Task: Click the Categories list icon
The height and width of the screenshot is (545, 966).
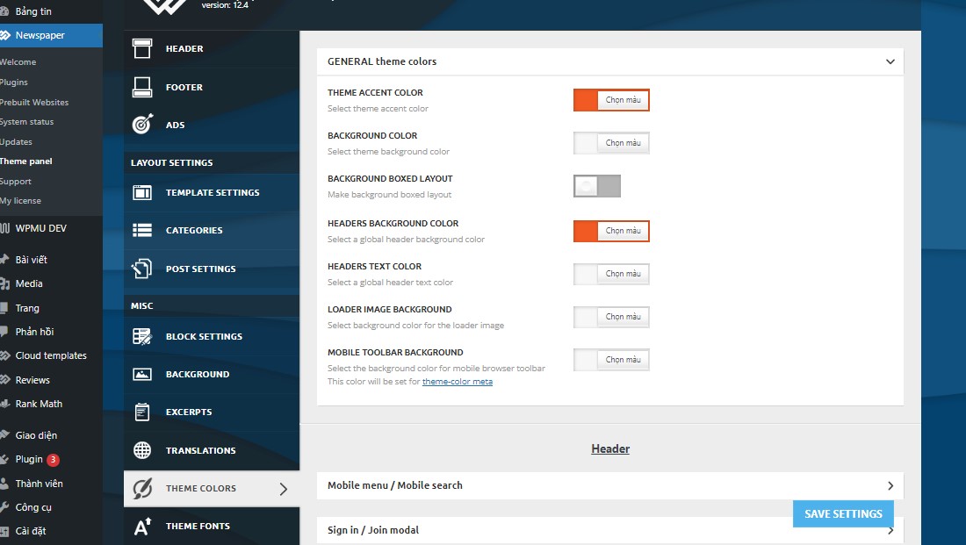Action: [142, 230]
